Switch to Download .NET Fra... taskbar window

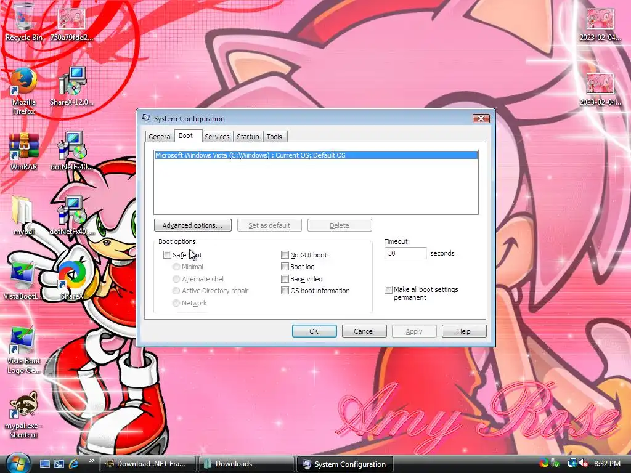(147, 464)
